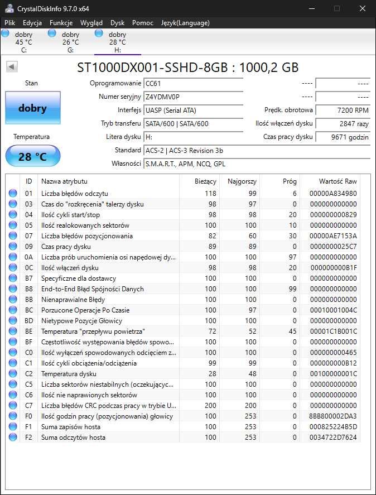
Task: Click status orb for attribute B8
Action: [x=13, y=289]
